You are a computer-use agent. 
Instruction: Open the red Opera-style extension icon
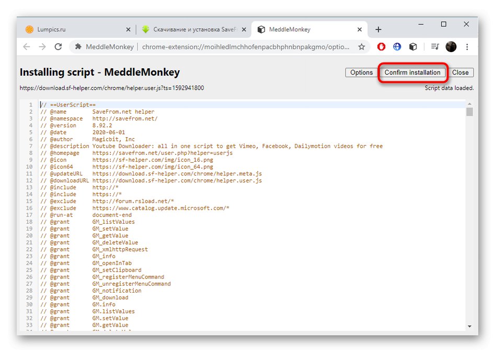[381, 47]
